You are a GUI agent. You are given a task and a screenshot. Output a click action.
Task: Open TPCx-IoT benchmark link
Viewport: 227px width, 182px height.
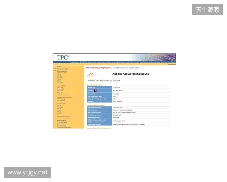(x=60, y=92)
